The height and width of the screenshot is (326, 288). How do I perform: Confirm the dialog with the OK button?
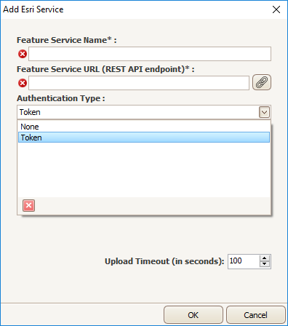193,315
